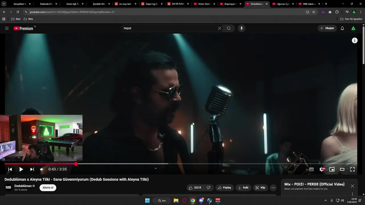Click the browser address bar URL
The height and width of the screenshot is (205, 365).
[x=72, y=12]
